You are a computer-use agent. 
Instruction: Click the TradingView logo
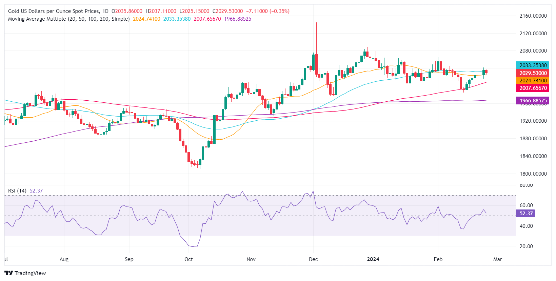point(25,273)
